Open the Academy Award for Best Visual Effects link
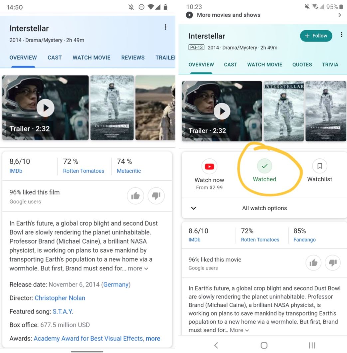 pyautogui.click(x=88, y=339)
